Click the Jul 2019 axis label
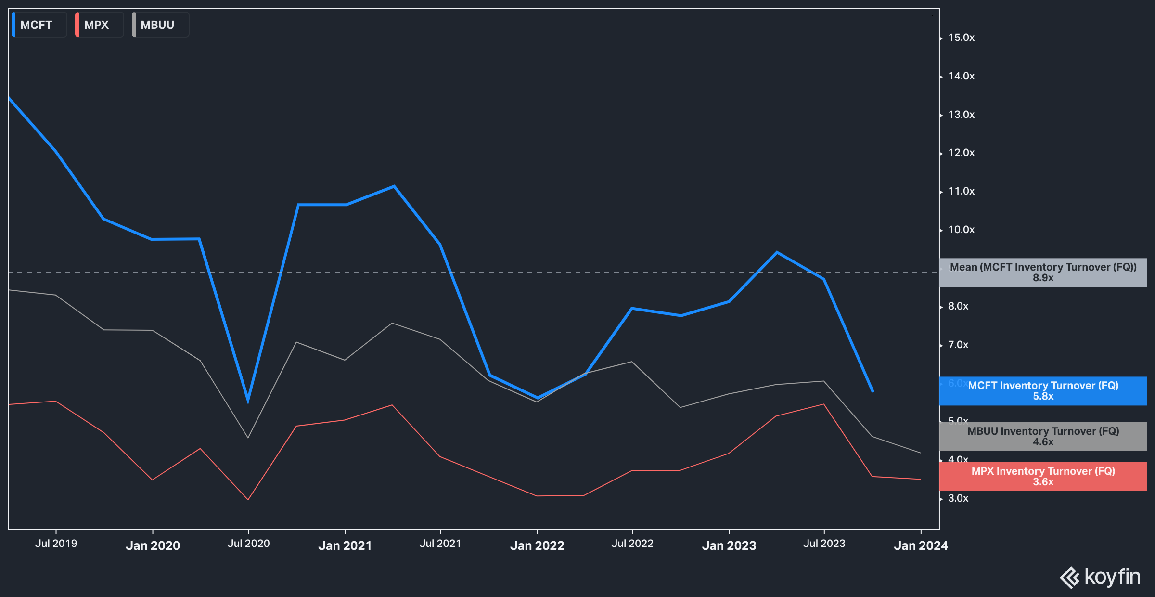 (56, 544)
